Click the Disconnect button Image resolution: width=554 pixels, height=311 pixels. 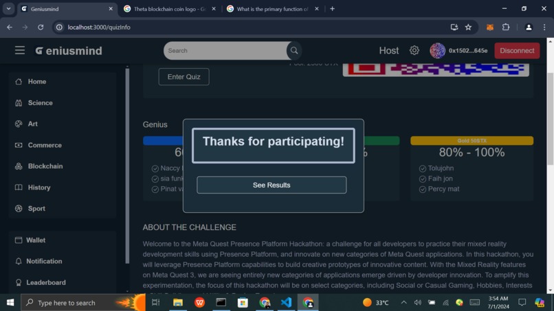pos(517,51)
